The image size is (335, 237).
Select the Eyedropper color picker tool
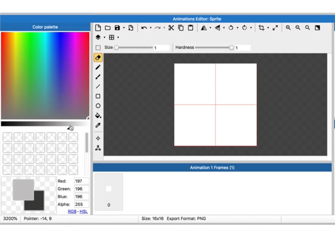click(x=98, y=125)
